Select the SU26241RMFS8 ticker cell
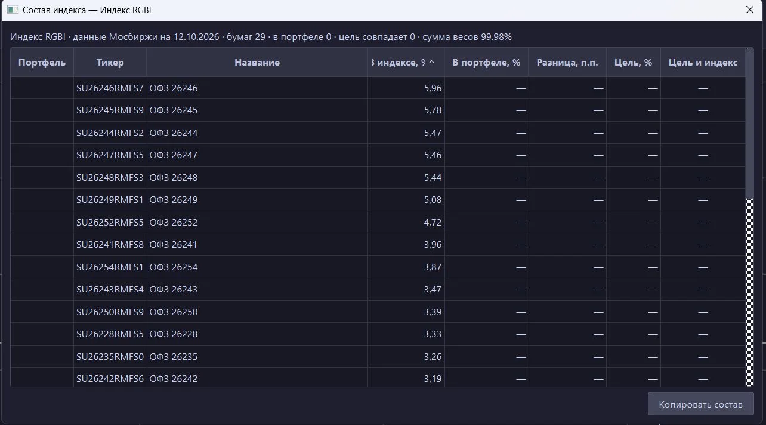Screen dimensions: 766x425 110,245
